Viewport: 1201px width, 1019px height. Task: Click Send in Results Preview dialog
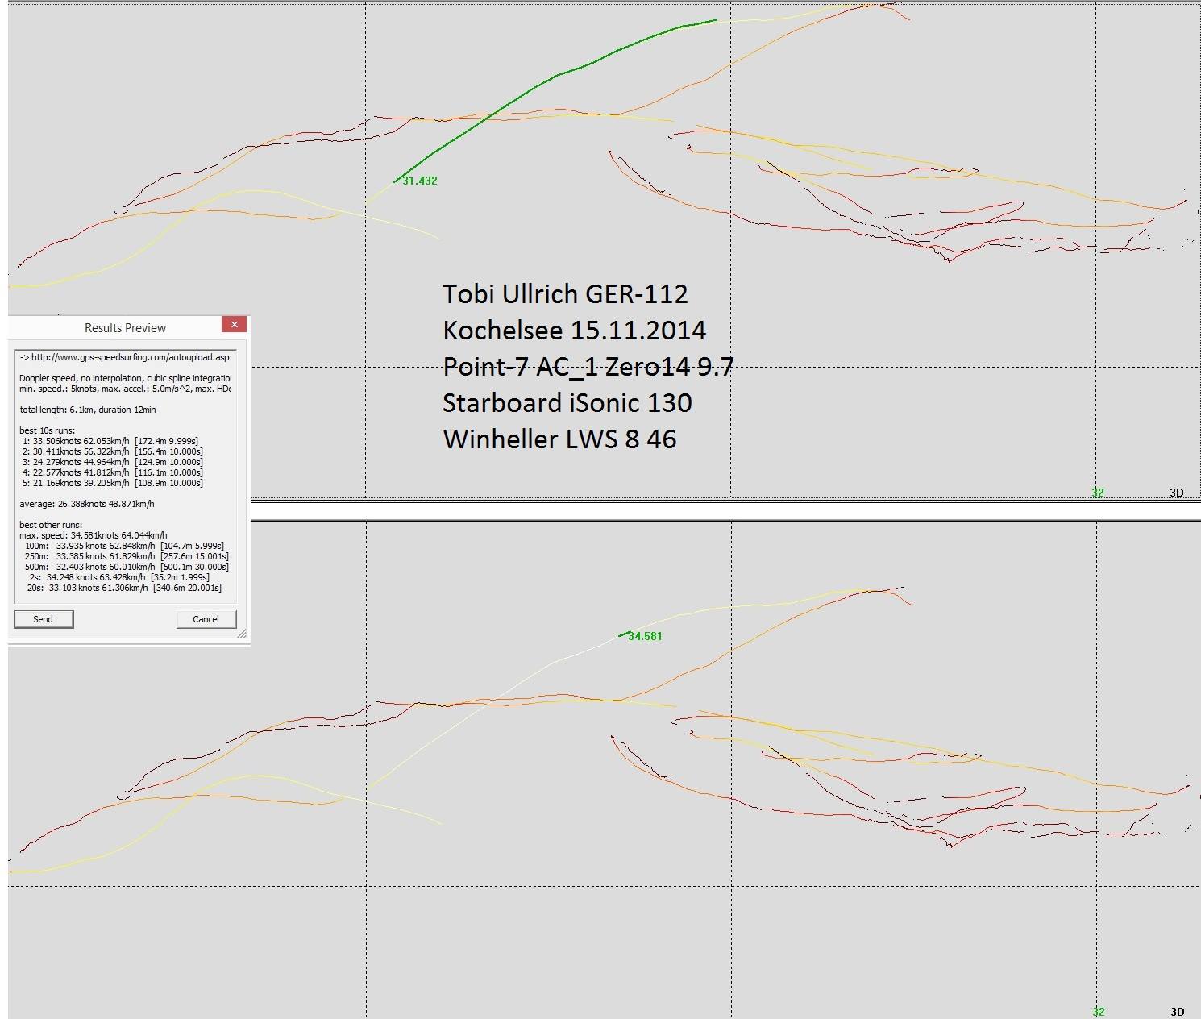(44, 619)
